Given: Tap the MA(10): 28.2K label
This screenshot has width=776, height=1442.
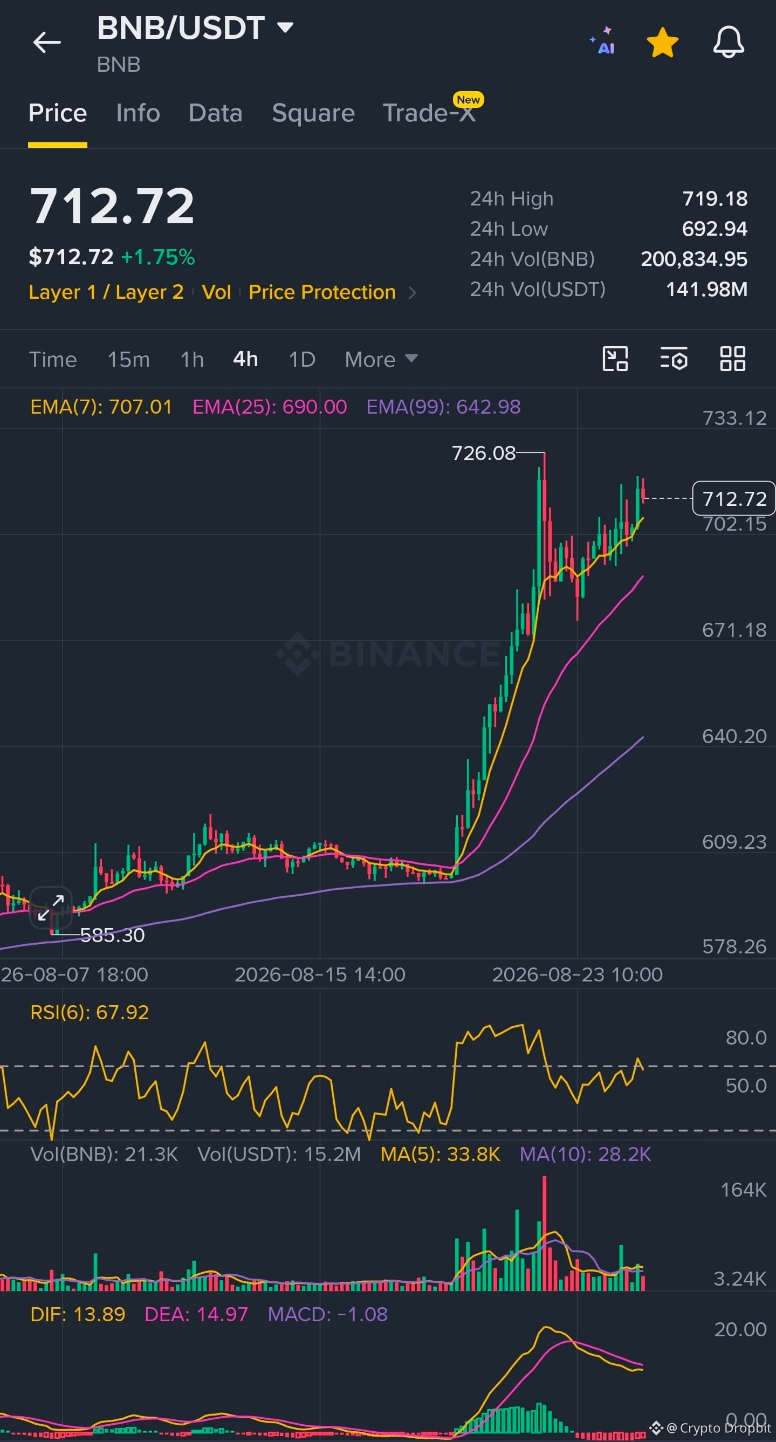Looking at the screenshot, I should [x=585, y=1154].
